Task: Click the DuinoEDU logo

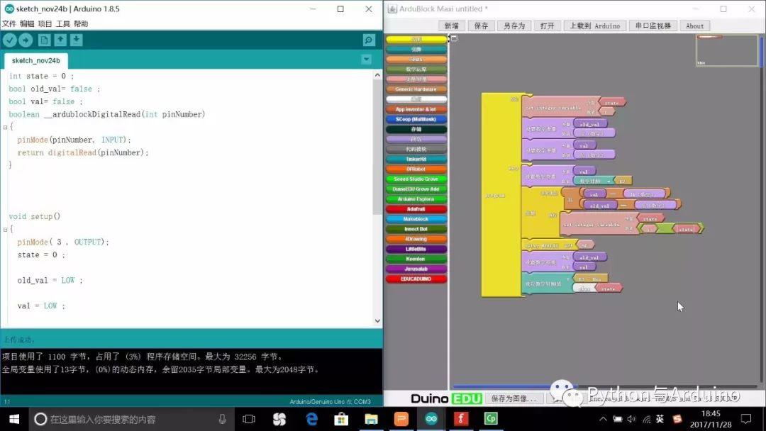Action: tap(447, 399)
